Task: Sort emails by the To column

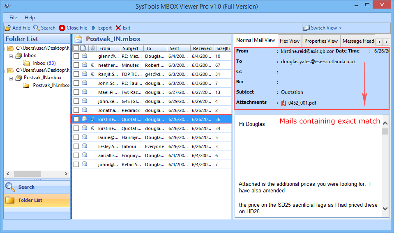Action: (x=155, y=48)
